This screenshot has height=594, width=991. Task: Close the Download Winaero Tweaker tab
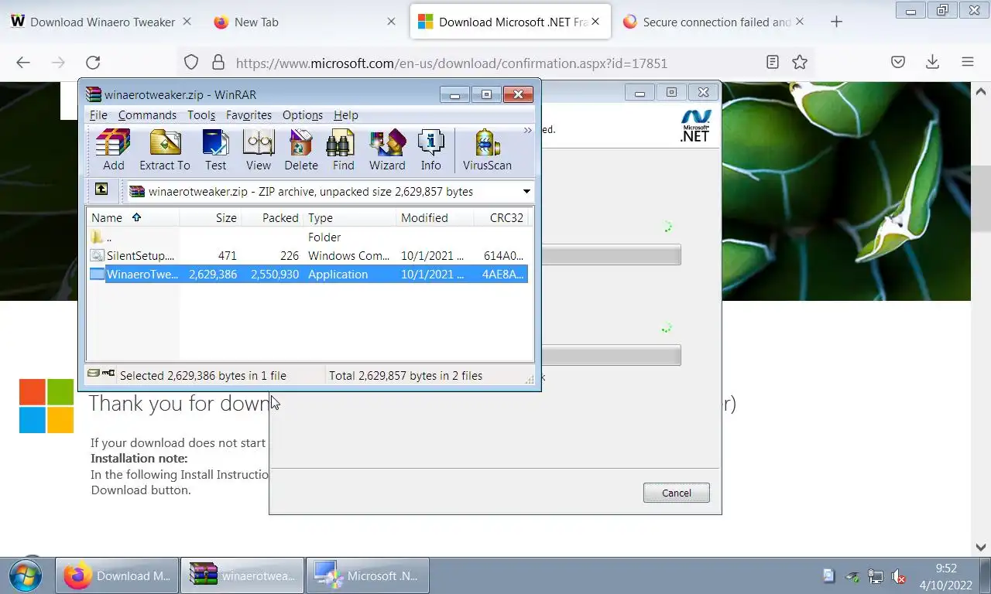[187, 22]
